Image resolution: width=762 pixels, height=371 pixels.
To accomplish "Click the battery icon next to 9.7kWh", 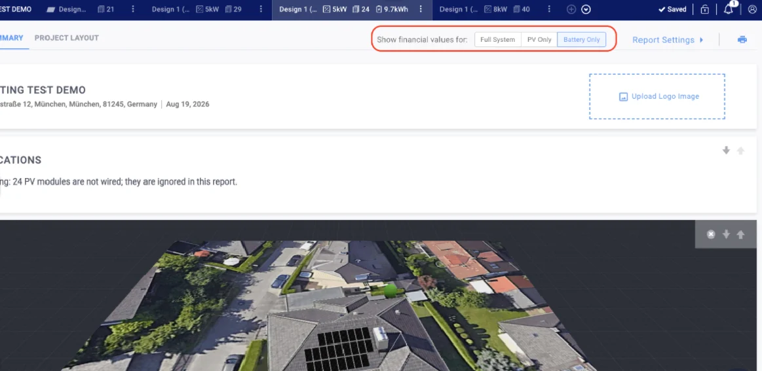I will (x=379, y=9).
